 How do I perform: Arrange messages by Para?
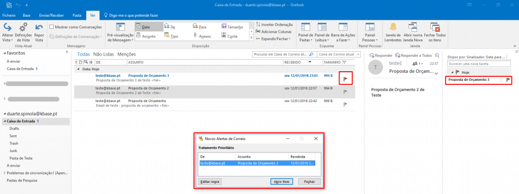point(199,27)
